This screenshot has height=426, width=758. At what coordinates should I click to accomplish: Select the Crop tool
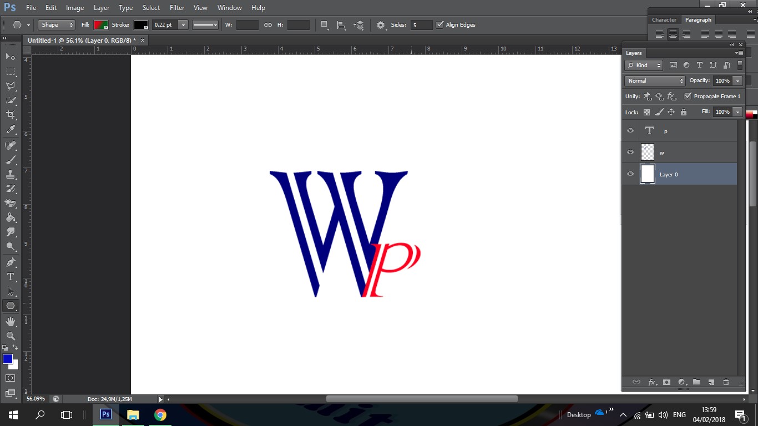11,115
